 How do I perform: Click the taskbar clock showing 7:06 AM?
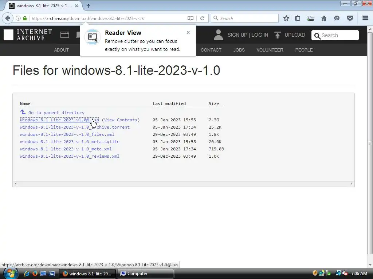coord(359,274)
